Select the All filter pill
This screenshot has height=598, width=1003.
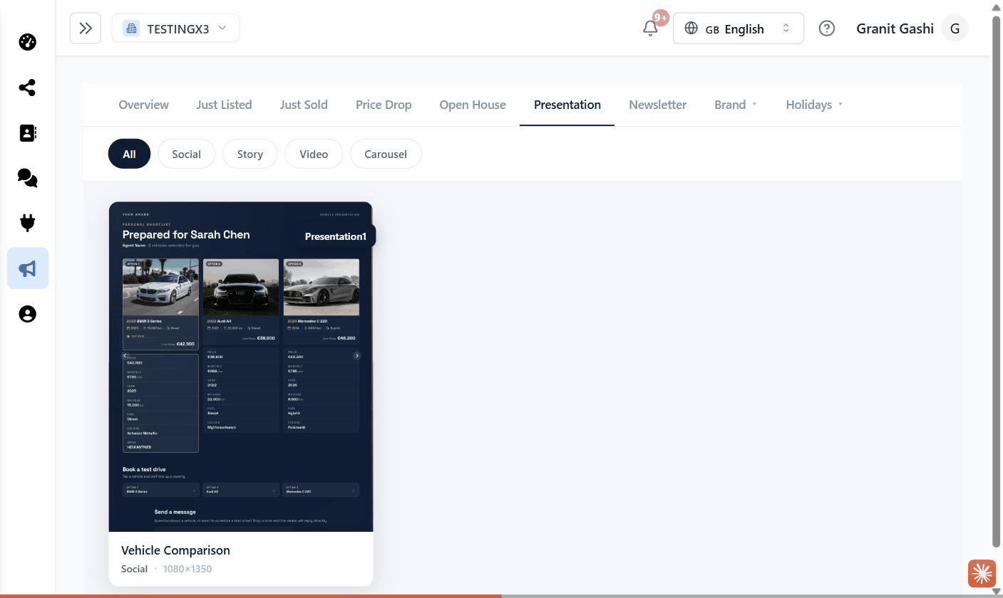point(129,154)
